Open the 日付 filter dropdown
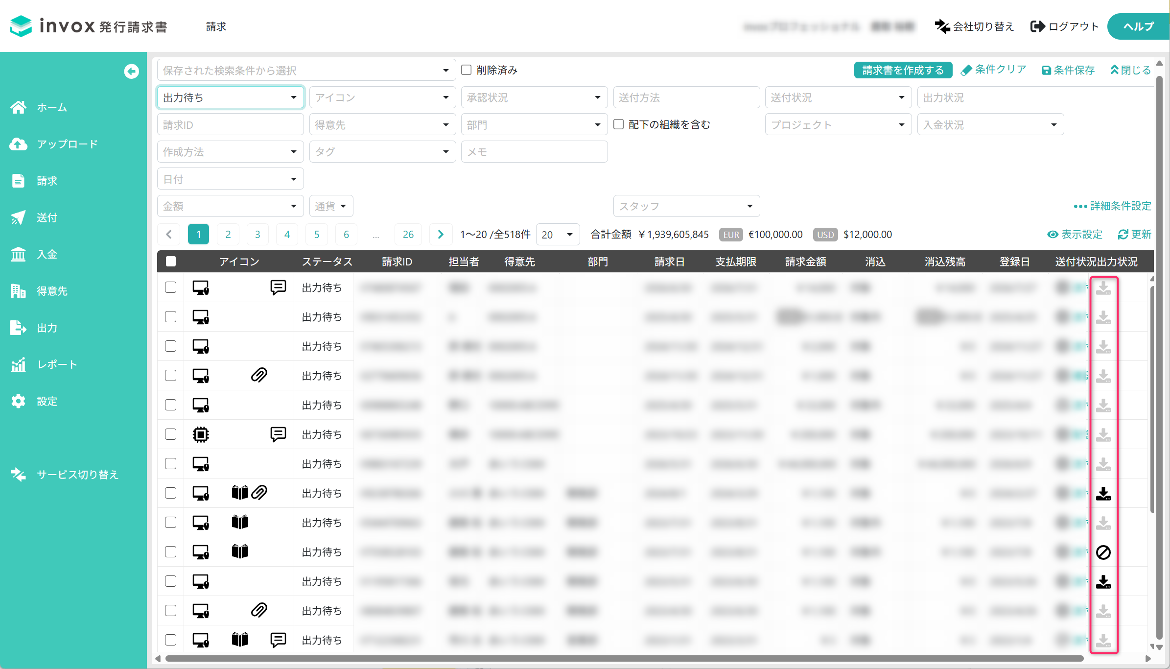 pos(231,179)
